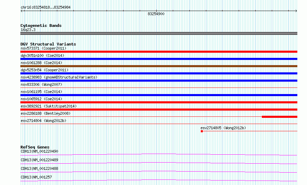Click the blue bar under nsv4238983

(159, 81)
